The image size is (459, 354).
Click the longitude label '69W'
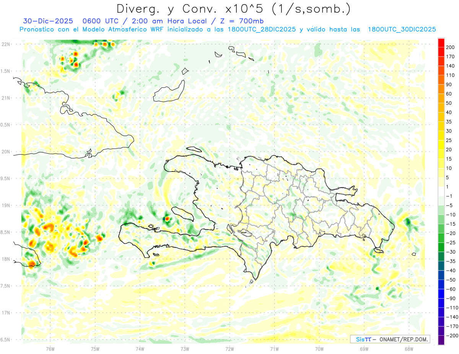tap(364, 349)
